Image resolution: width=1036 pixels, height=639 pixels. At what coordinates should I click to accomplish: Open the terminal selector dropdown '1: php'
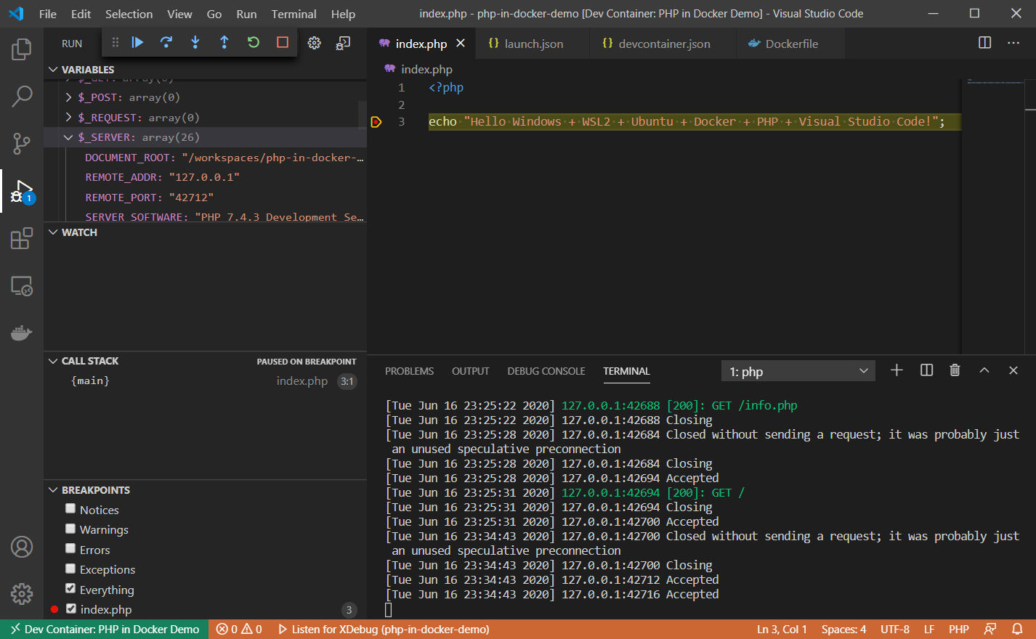coord(798,371)
